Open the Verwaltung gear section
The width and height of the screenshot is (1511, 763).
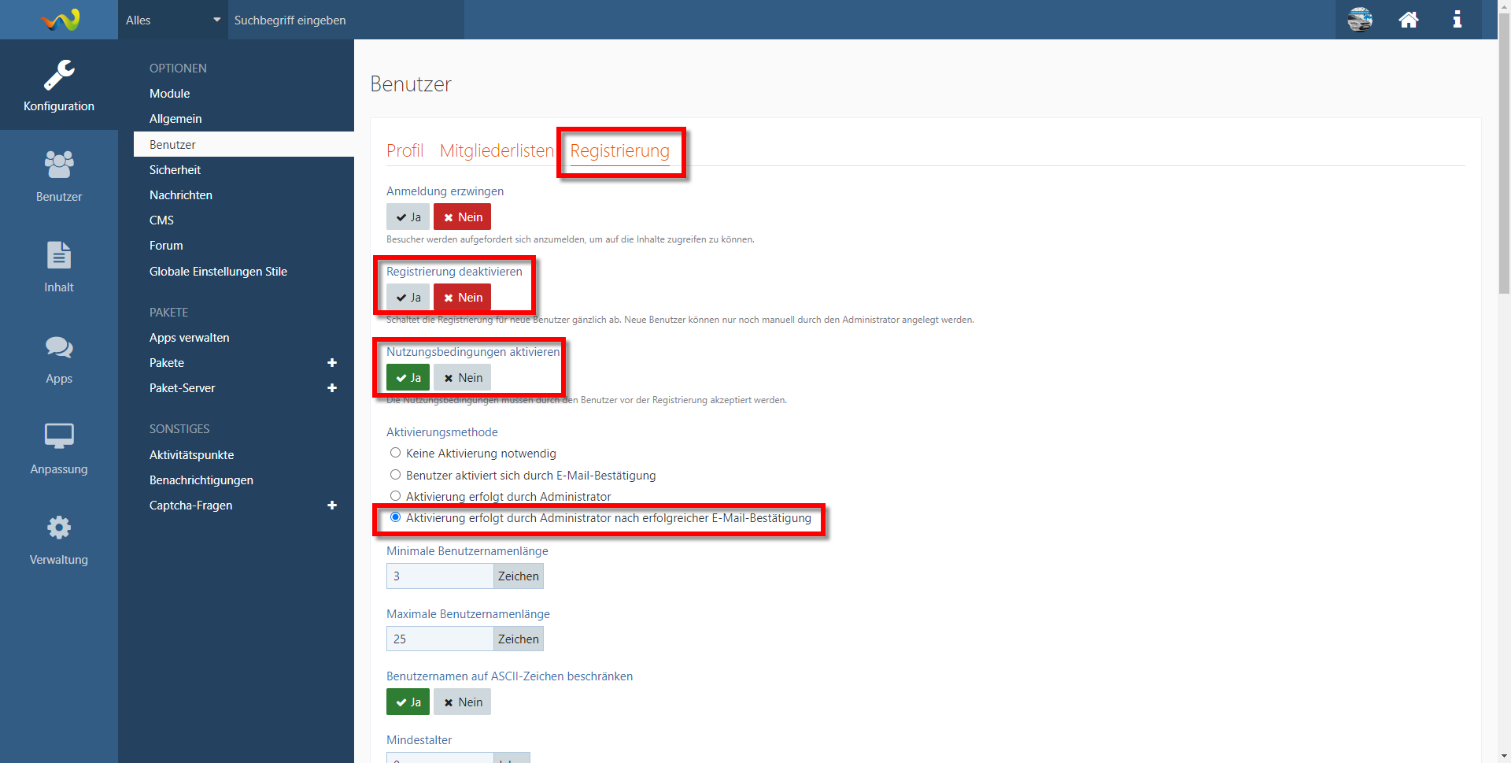59,539
